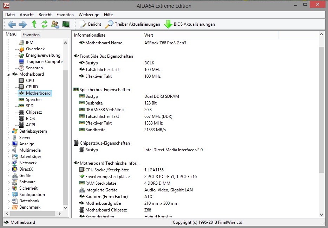The height and width of the screenshot is (228, 328).
Task: Expand the Betriebssystem tree node
Action: (8, 132)
